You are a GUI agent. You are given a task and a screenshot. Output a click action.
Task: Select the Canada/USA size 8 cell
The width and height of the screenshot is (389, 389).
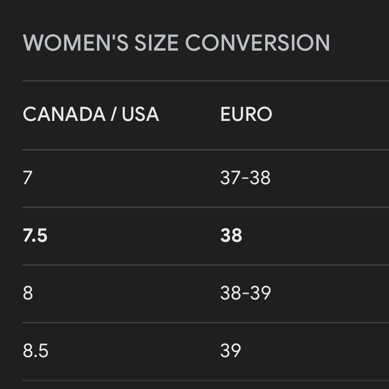coord(28,293)
